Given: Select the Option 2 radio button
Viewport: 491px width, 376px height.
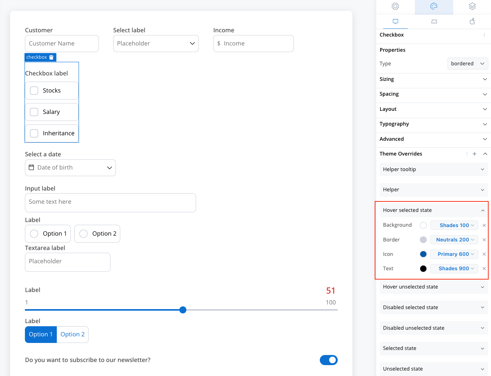Looking at the screenshot, I should (x=83, y=234).
